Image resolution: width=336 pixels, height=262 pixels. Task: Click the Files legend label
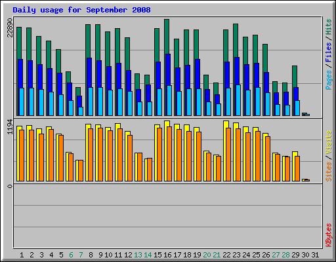tap(329, 52)
